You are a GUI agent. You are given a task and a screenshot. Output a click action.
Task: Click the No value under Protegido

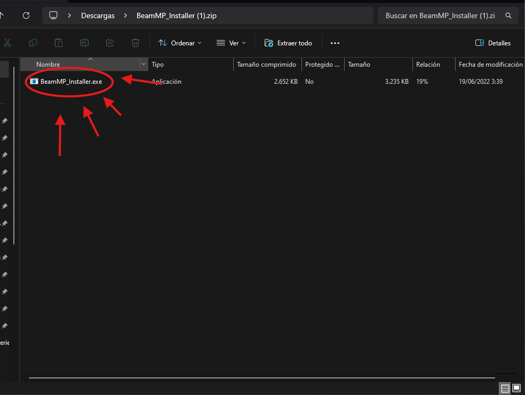309,82
